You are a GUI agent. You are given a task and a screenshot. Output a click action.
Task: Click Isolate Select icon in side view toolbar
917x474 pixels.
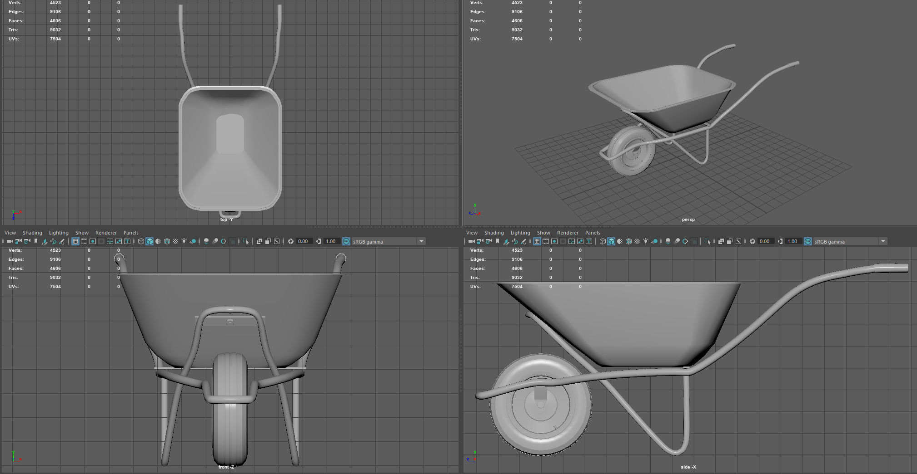click(708, 241)
